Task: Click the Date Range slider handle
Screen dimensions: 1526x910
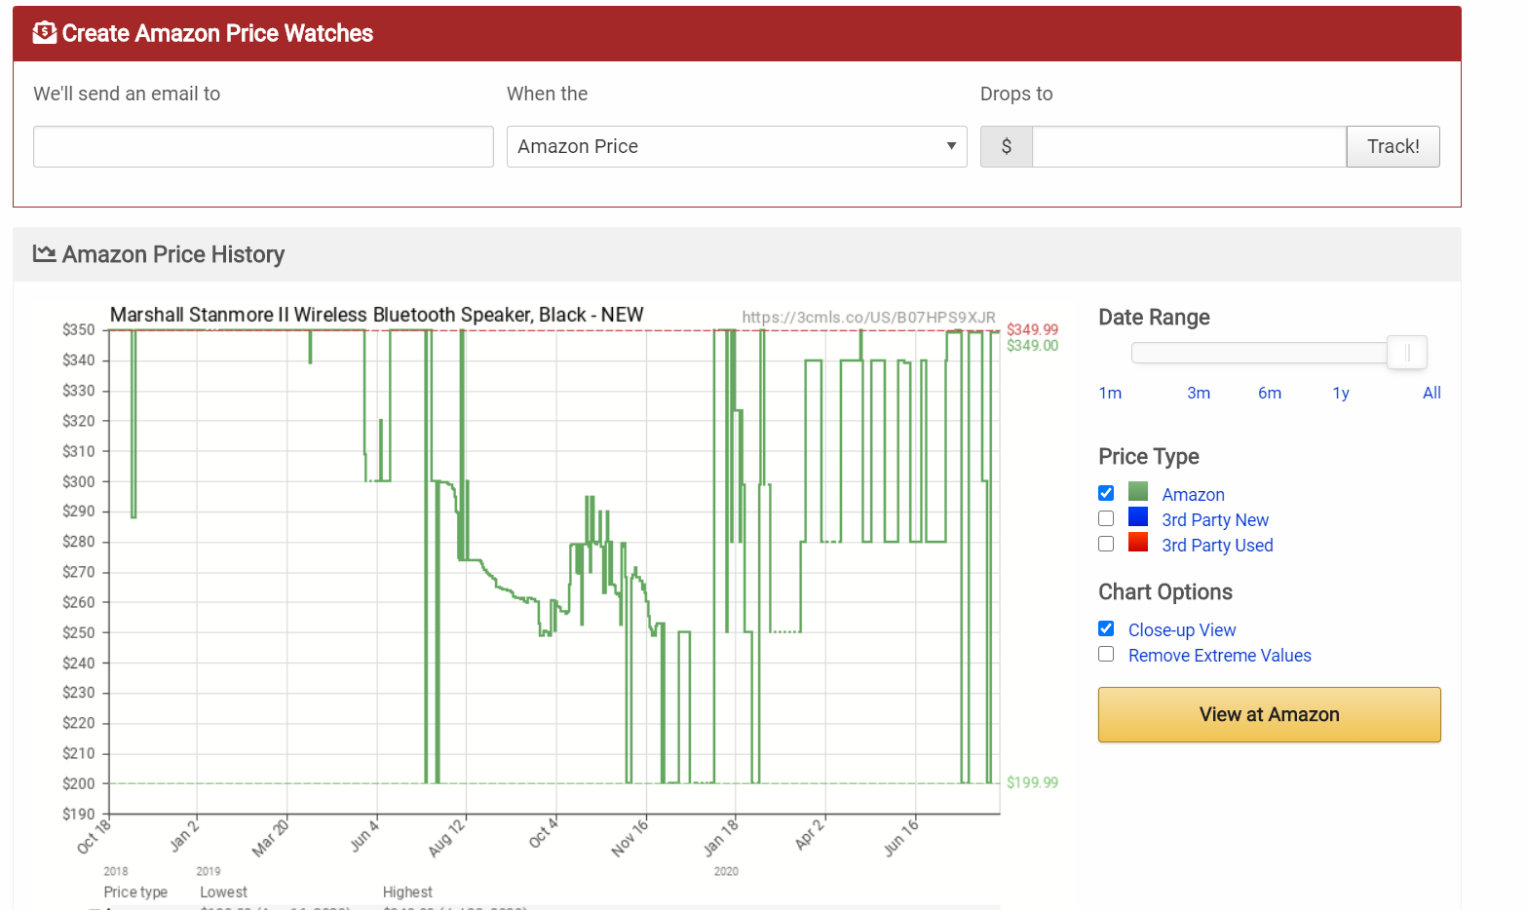Action: pyautogui.click(x=1407, y=353)
